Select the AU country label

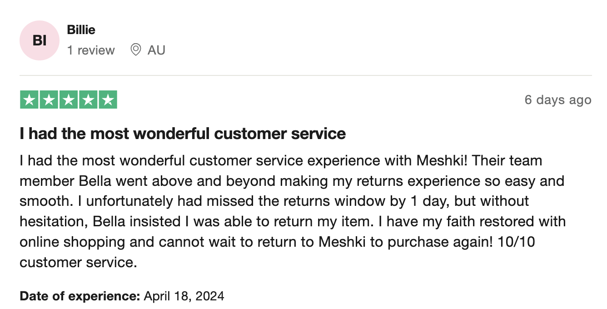(x=156, y=50)
